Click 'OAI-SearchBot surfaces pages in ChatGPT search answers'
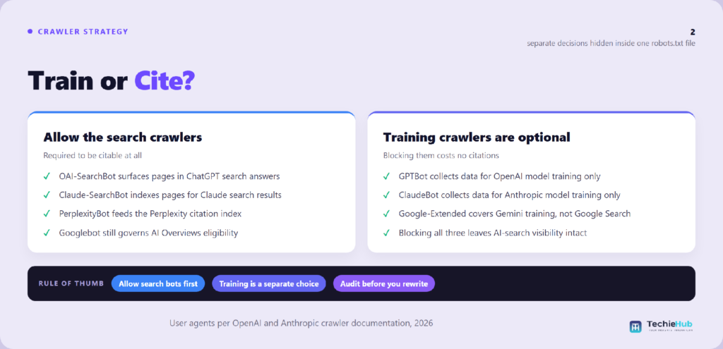 169,176
